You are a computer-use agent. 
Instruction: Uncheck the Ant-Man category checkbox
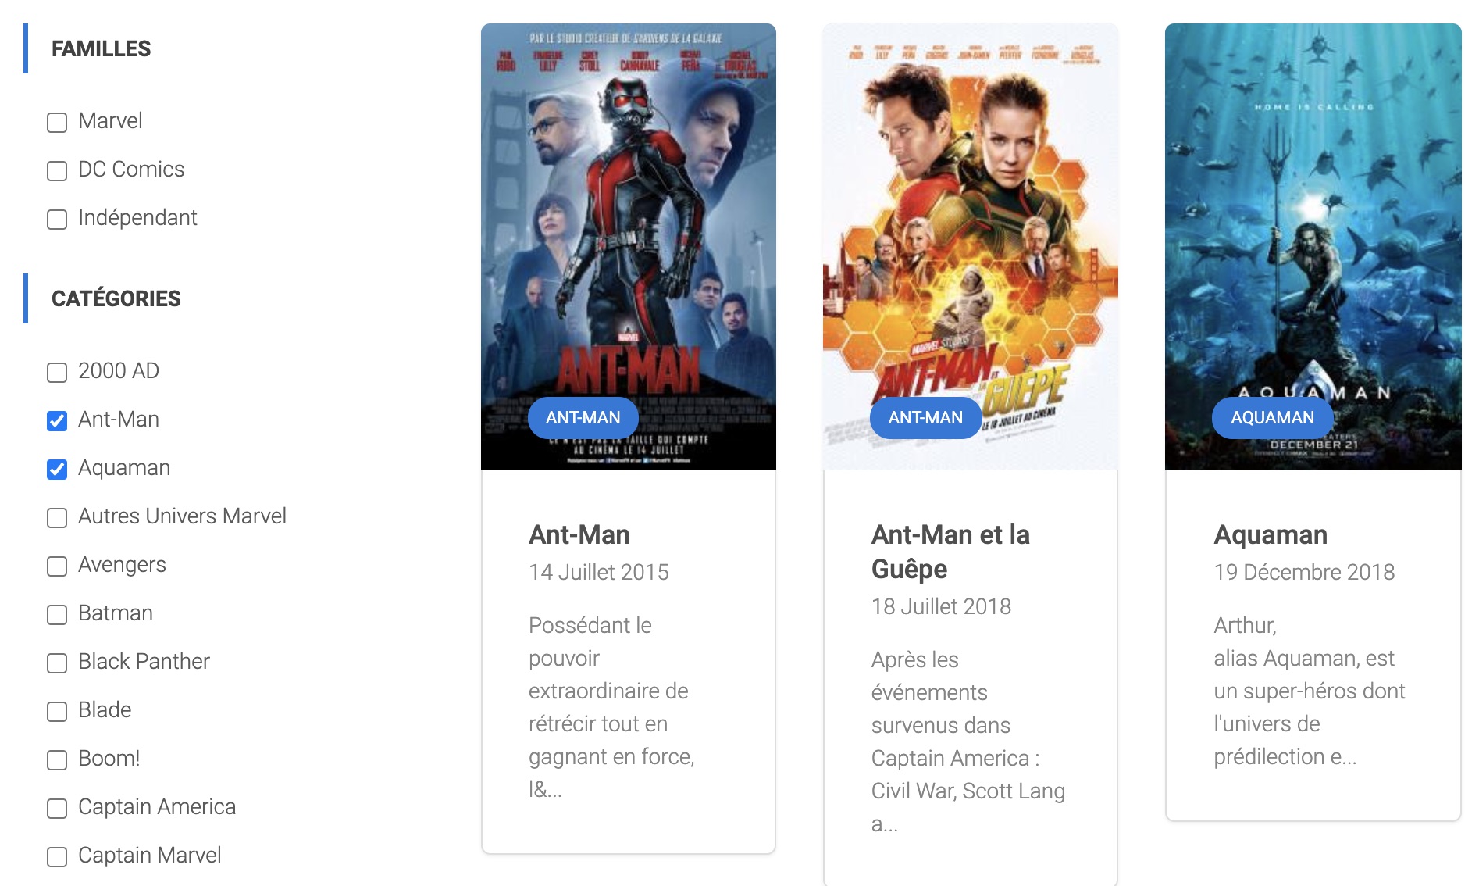click(x=57, y=421)
